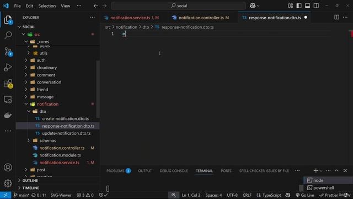
Task: Show additional activity bar views
Action: [8, 131]
